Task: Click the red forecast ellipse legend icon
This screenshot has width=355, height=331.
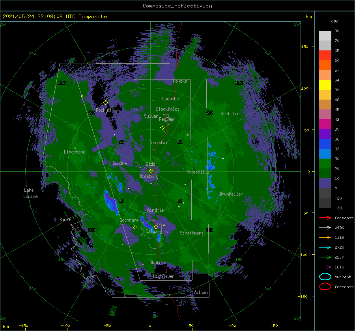Action: 325,287
